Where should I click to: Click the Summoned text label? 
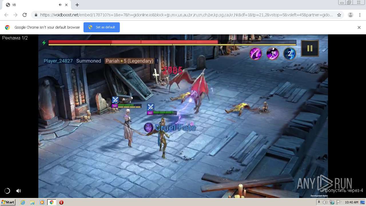coord(89,61)
